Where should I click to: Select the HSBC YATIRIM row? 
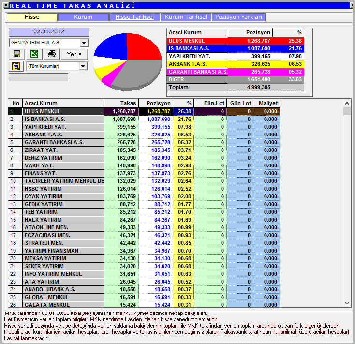click(144, 189)
